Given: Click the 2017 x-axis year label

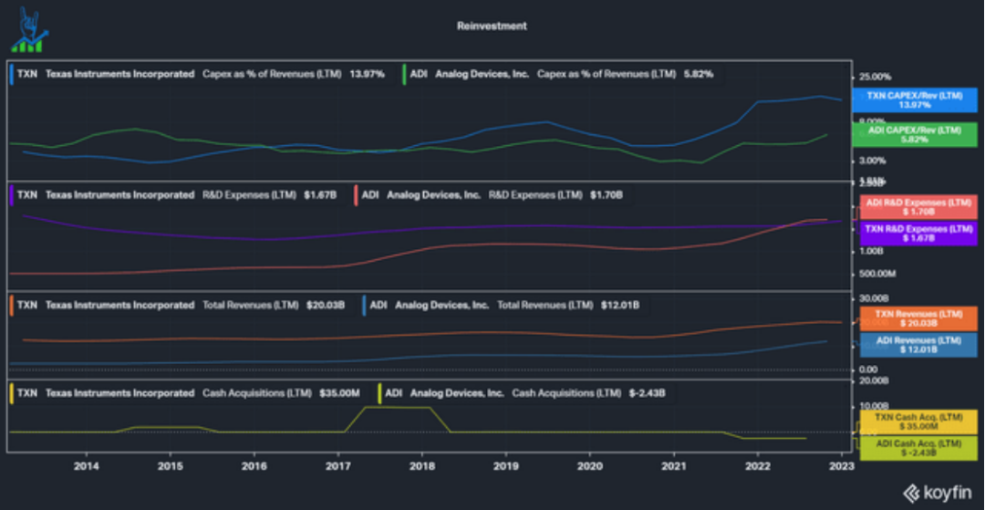Looking at the screenshot, I should (338, 465).
